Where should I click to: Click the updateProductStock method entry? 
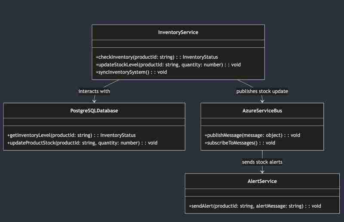[x=83, y=143]
